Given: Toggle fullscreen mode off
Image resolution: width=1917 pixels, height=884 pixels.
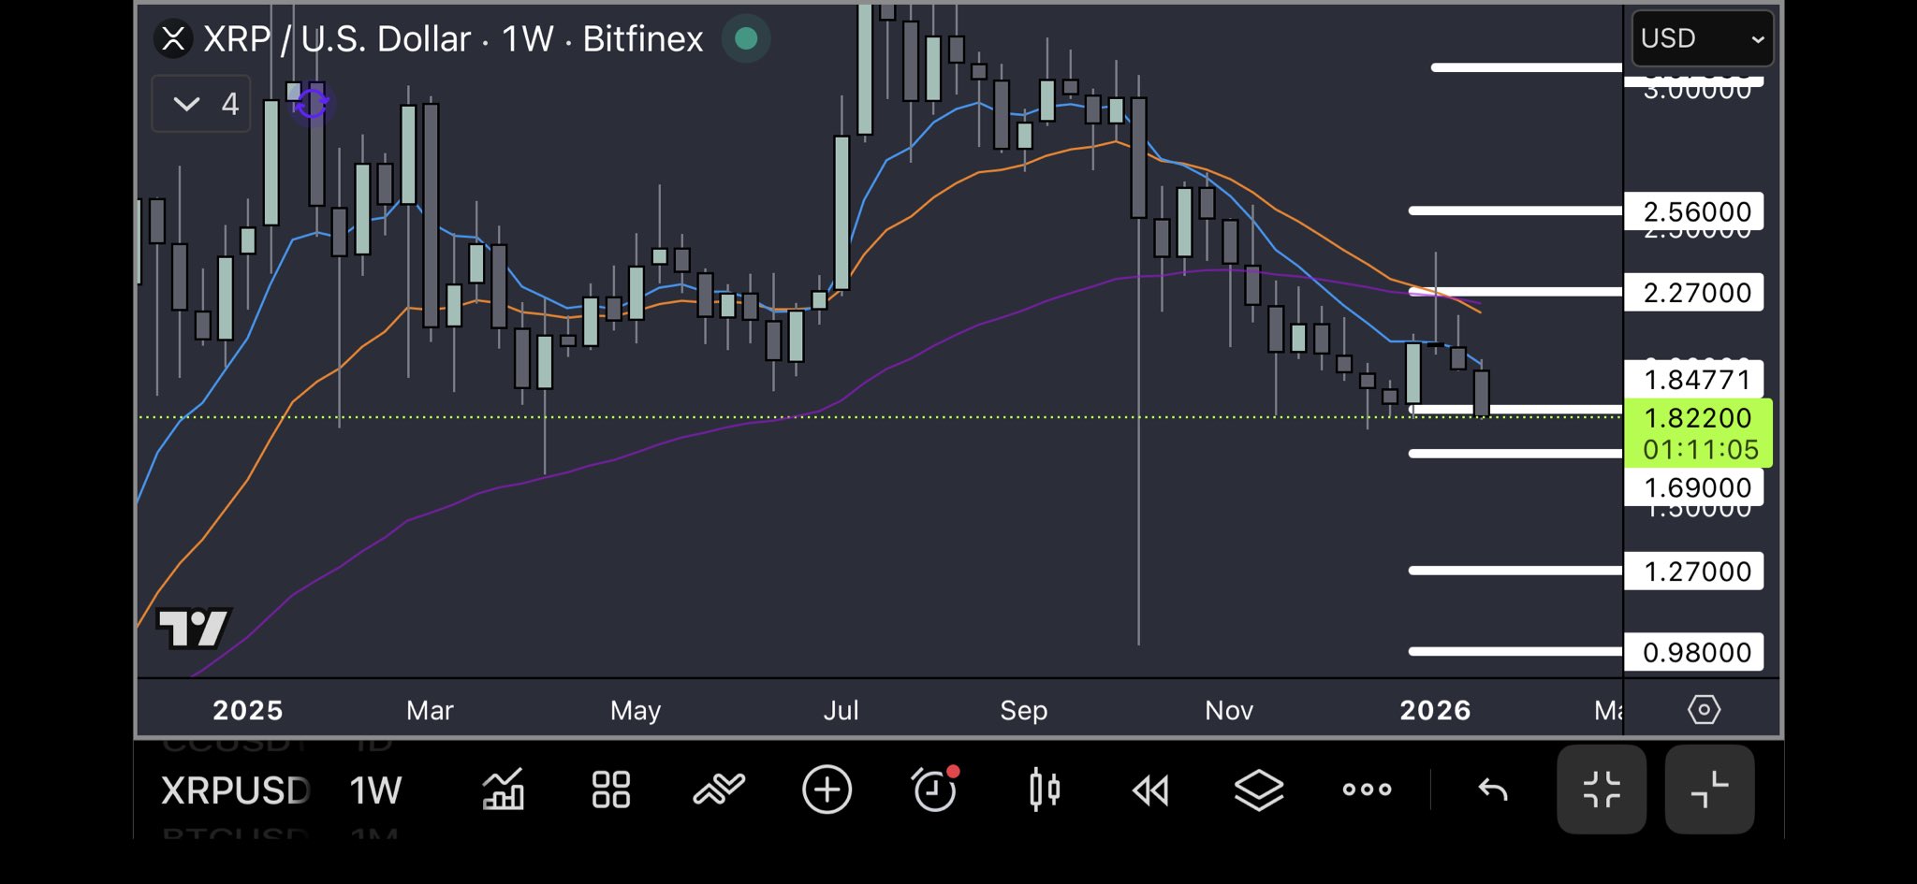Looking at the screenshot, I should click(1602, 790).
